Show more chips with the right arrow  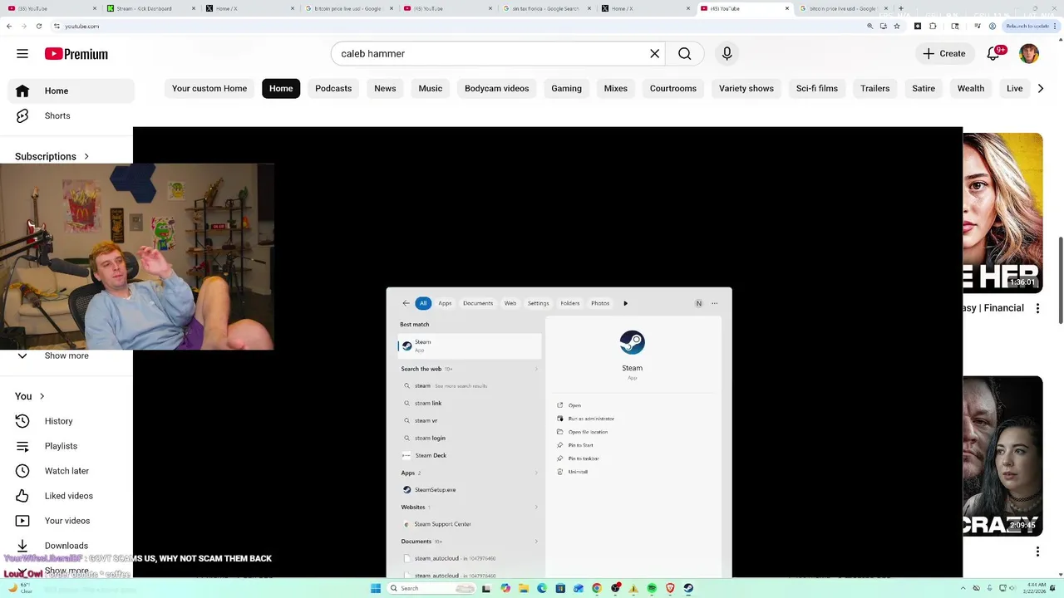(1041, 89)
